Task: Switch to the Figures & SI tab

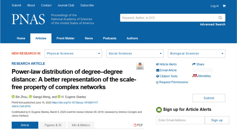Action: click(x=50, y=125)
